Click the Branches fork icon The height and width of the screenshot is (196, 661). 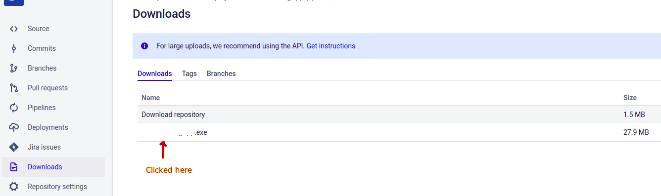click(14, 68)
